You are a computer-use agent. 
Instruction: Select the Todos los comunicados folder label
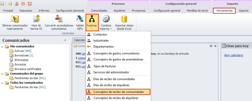click(x=26, y=83)
